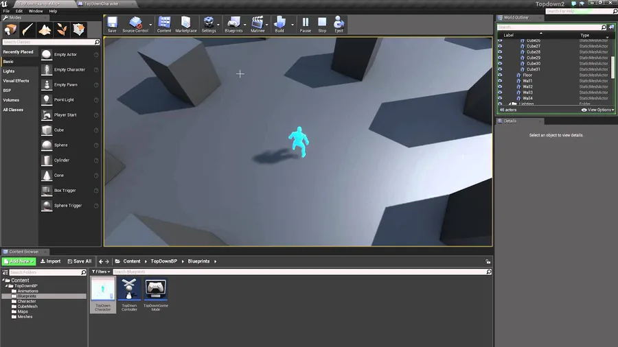Select the Empty Character placement item

pyautogui.click(x=69, y=70)
